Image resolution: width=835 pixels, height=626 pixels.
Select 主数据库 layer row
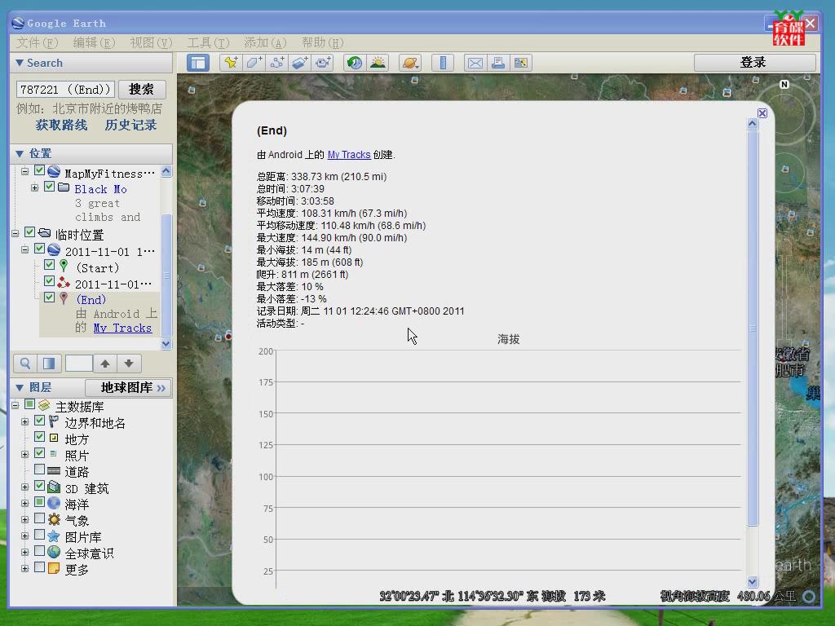(79, 408)
